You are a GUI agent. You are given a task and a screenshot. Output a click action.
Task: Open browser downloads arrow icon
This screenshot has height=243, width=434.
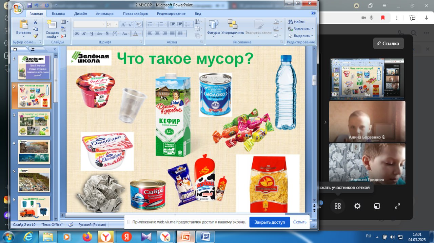tap(426, 18)
